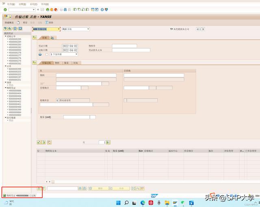The image size is (260, 207).
Task: Click the quantity (UnE) input field
Action: 77,117
